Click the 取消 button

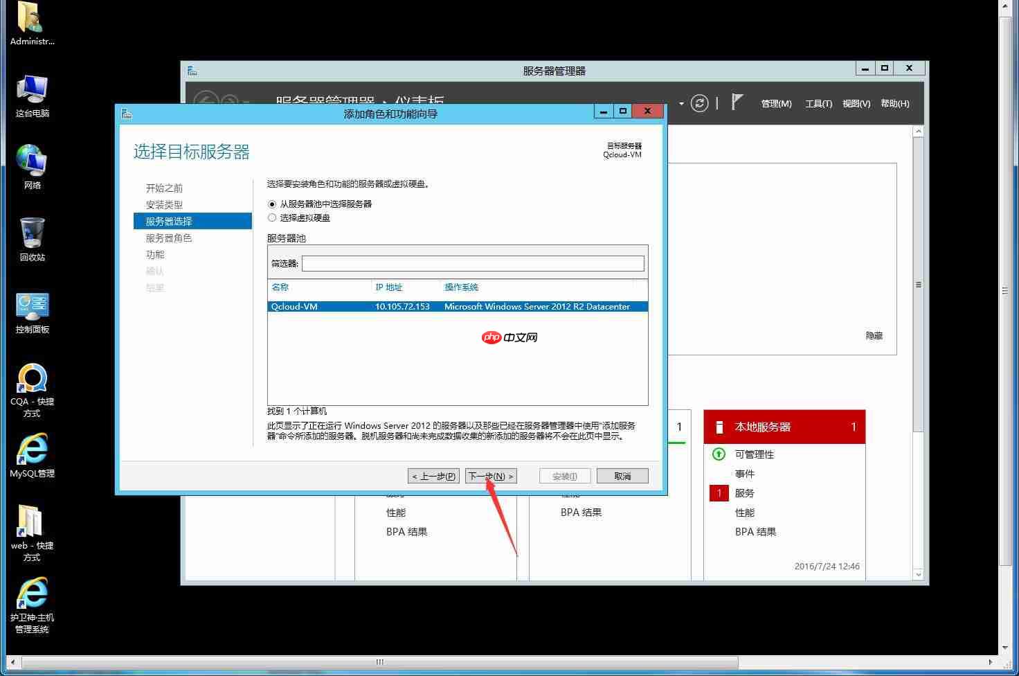[x=622, y=476]
